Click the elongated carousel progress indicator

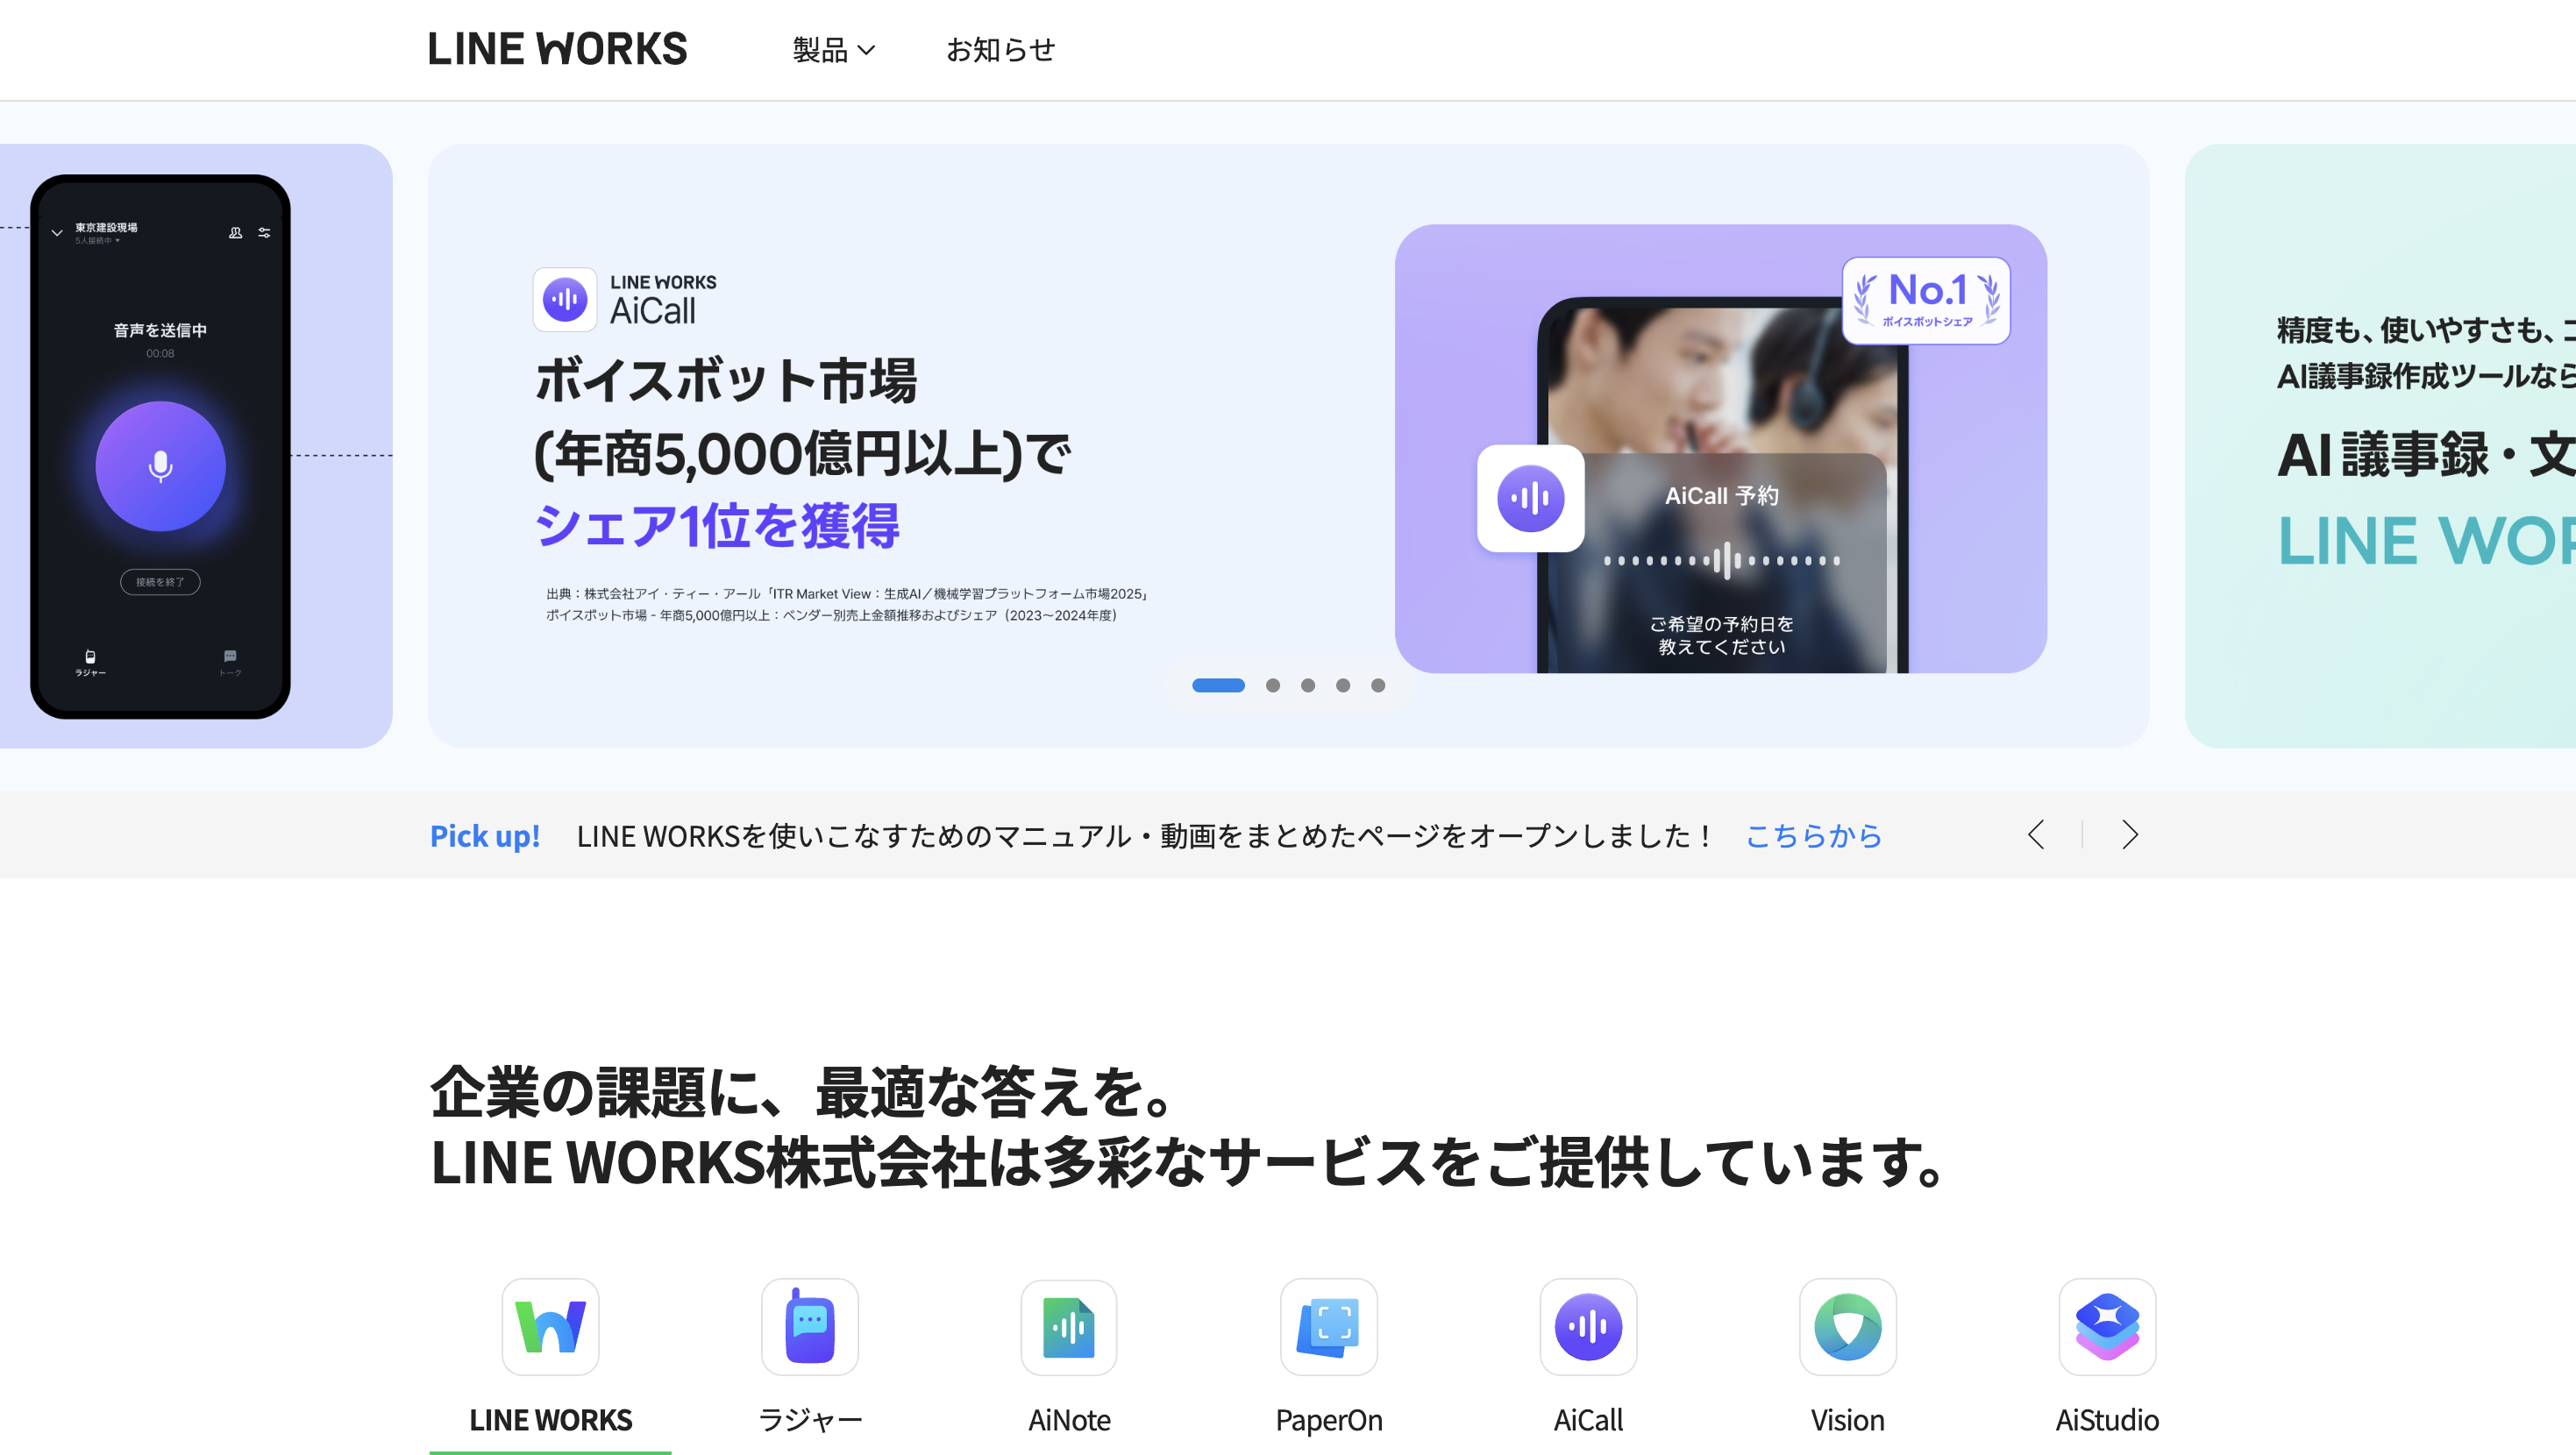[x=1218, y=685]
